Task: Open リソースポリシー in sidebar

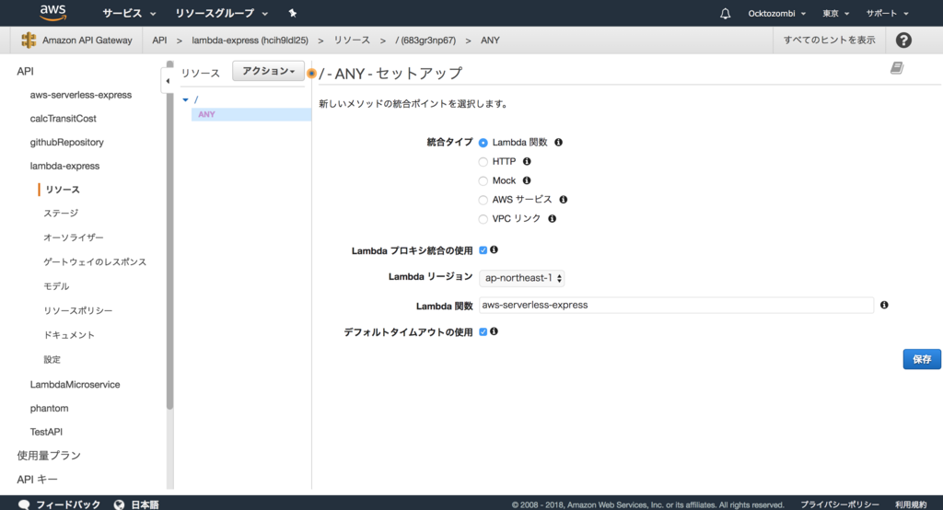Action: point(77,311)
